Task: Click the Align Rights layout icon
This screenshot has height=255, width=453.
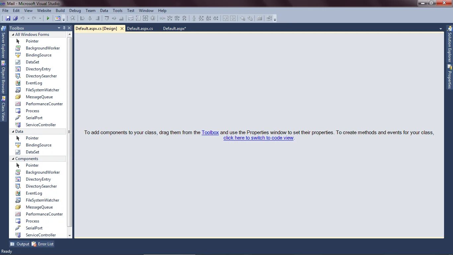Action: click(x=97, y=18)
